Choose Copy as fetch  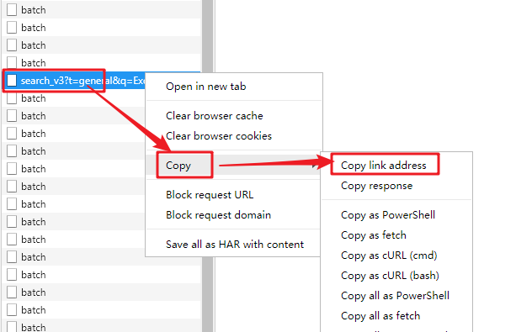(x=374, y=235)
